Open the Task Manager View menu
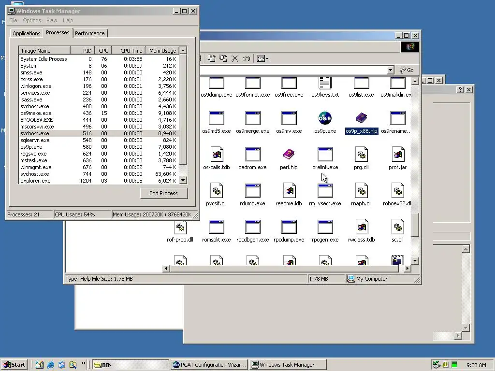The height and width of the screenshot is (371, 495). (x=52, y=20)
